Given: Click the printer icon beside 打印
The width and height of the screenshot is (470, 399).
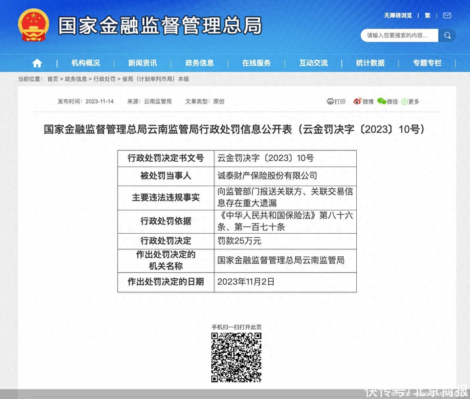Looking at the screenshot, I should pyautogui.click(x=330, y=102).
